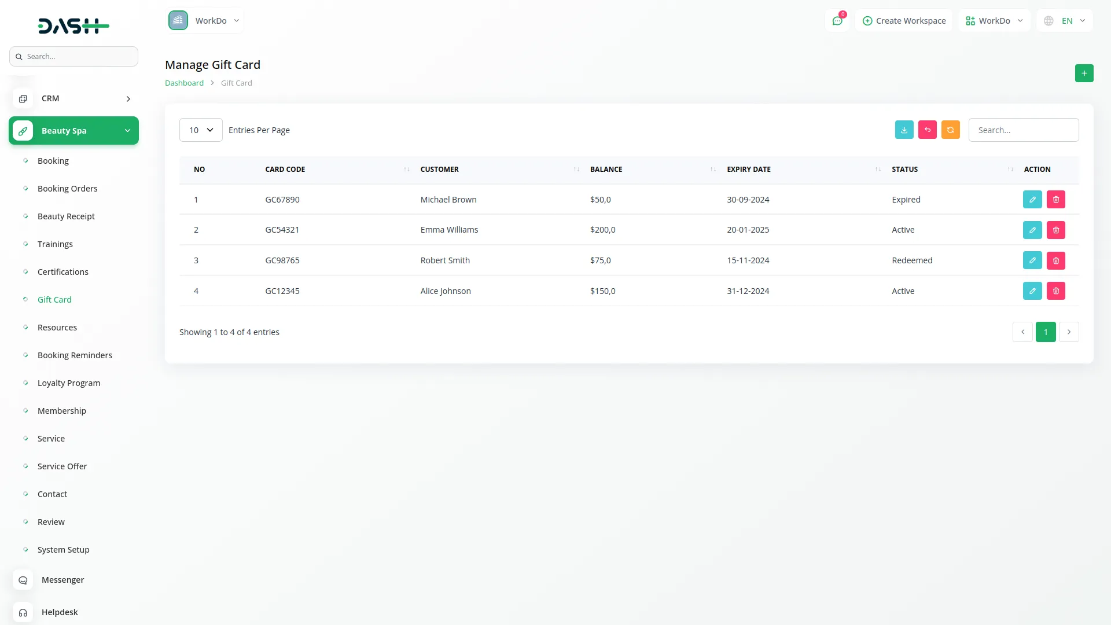Click the Dashboard breadcrumb link

point(184,83)
